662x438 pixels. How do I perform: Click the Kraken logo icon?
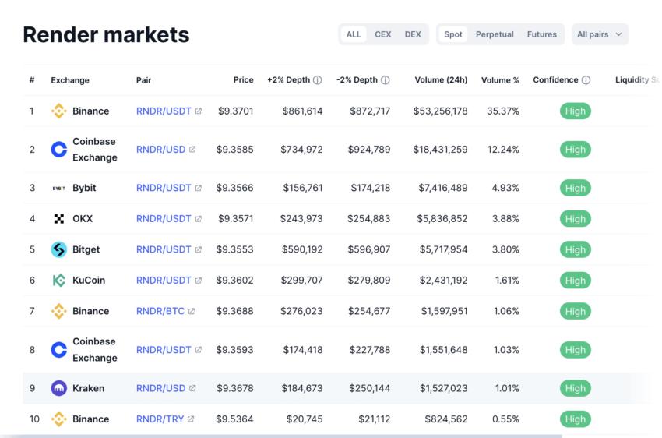pyautogui.click(x=58, y=388)
